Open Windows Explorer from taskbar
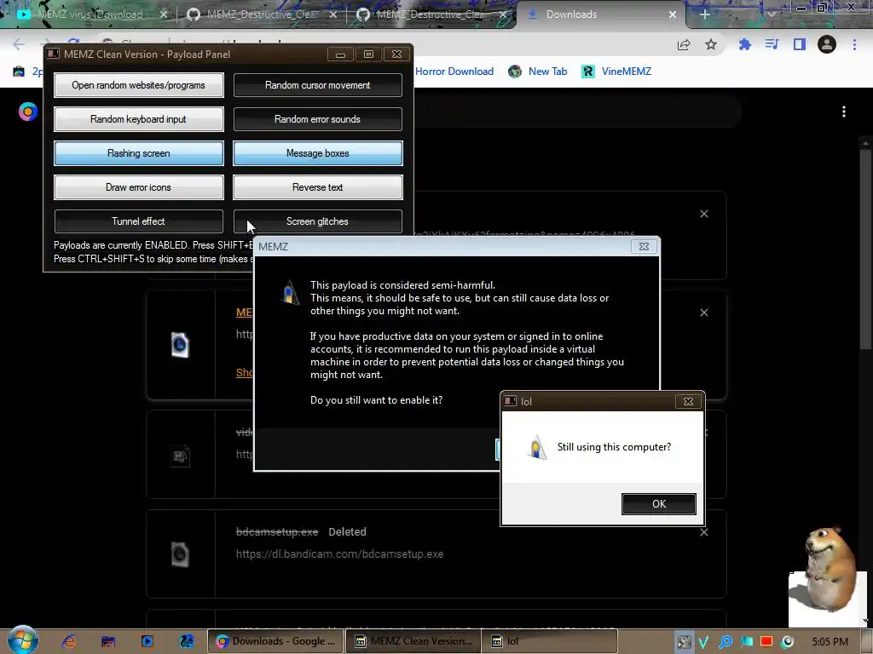This screenshot has width=873, height=654. 108,641
